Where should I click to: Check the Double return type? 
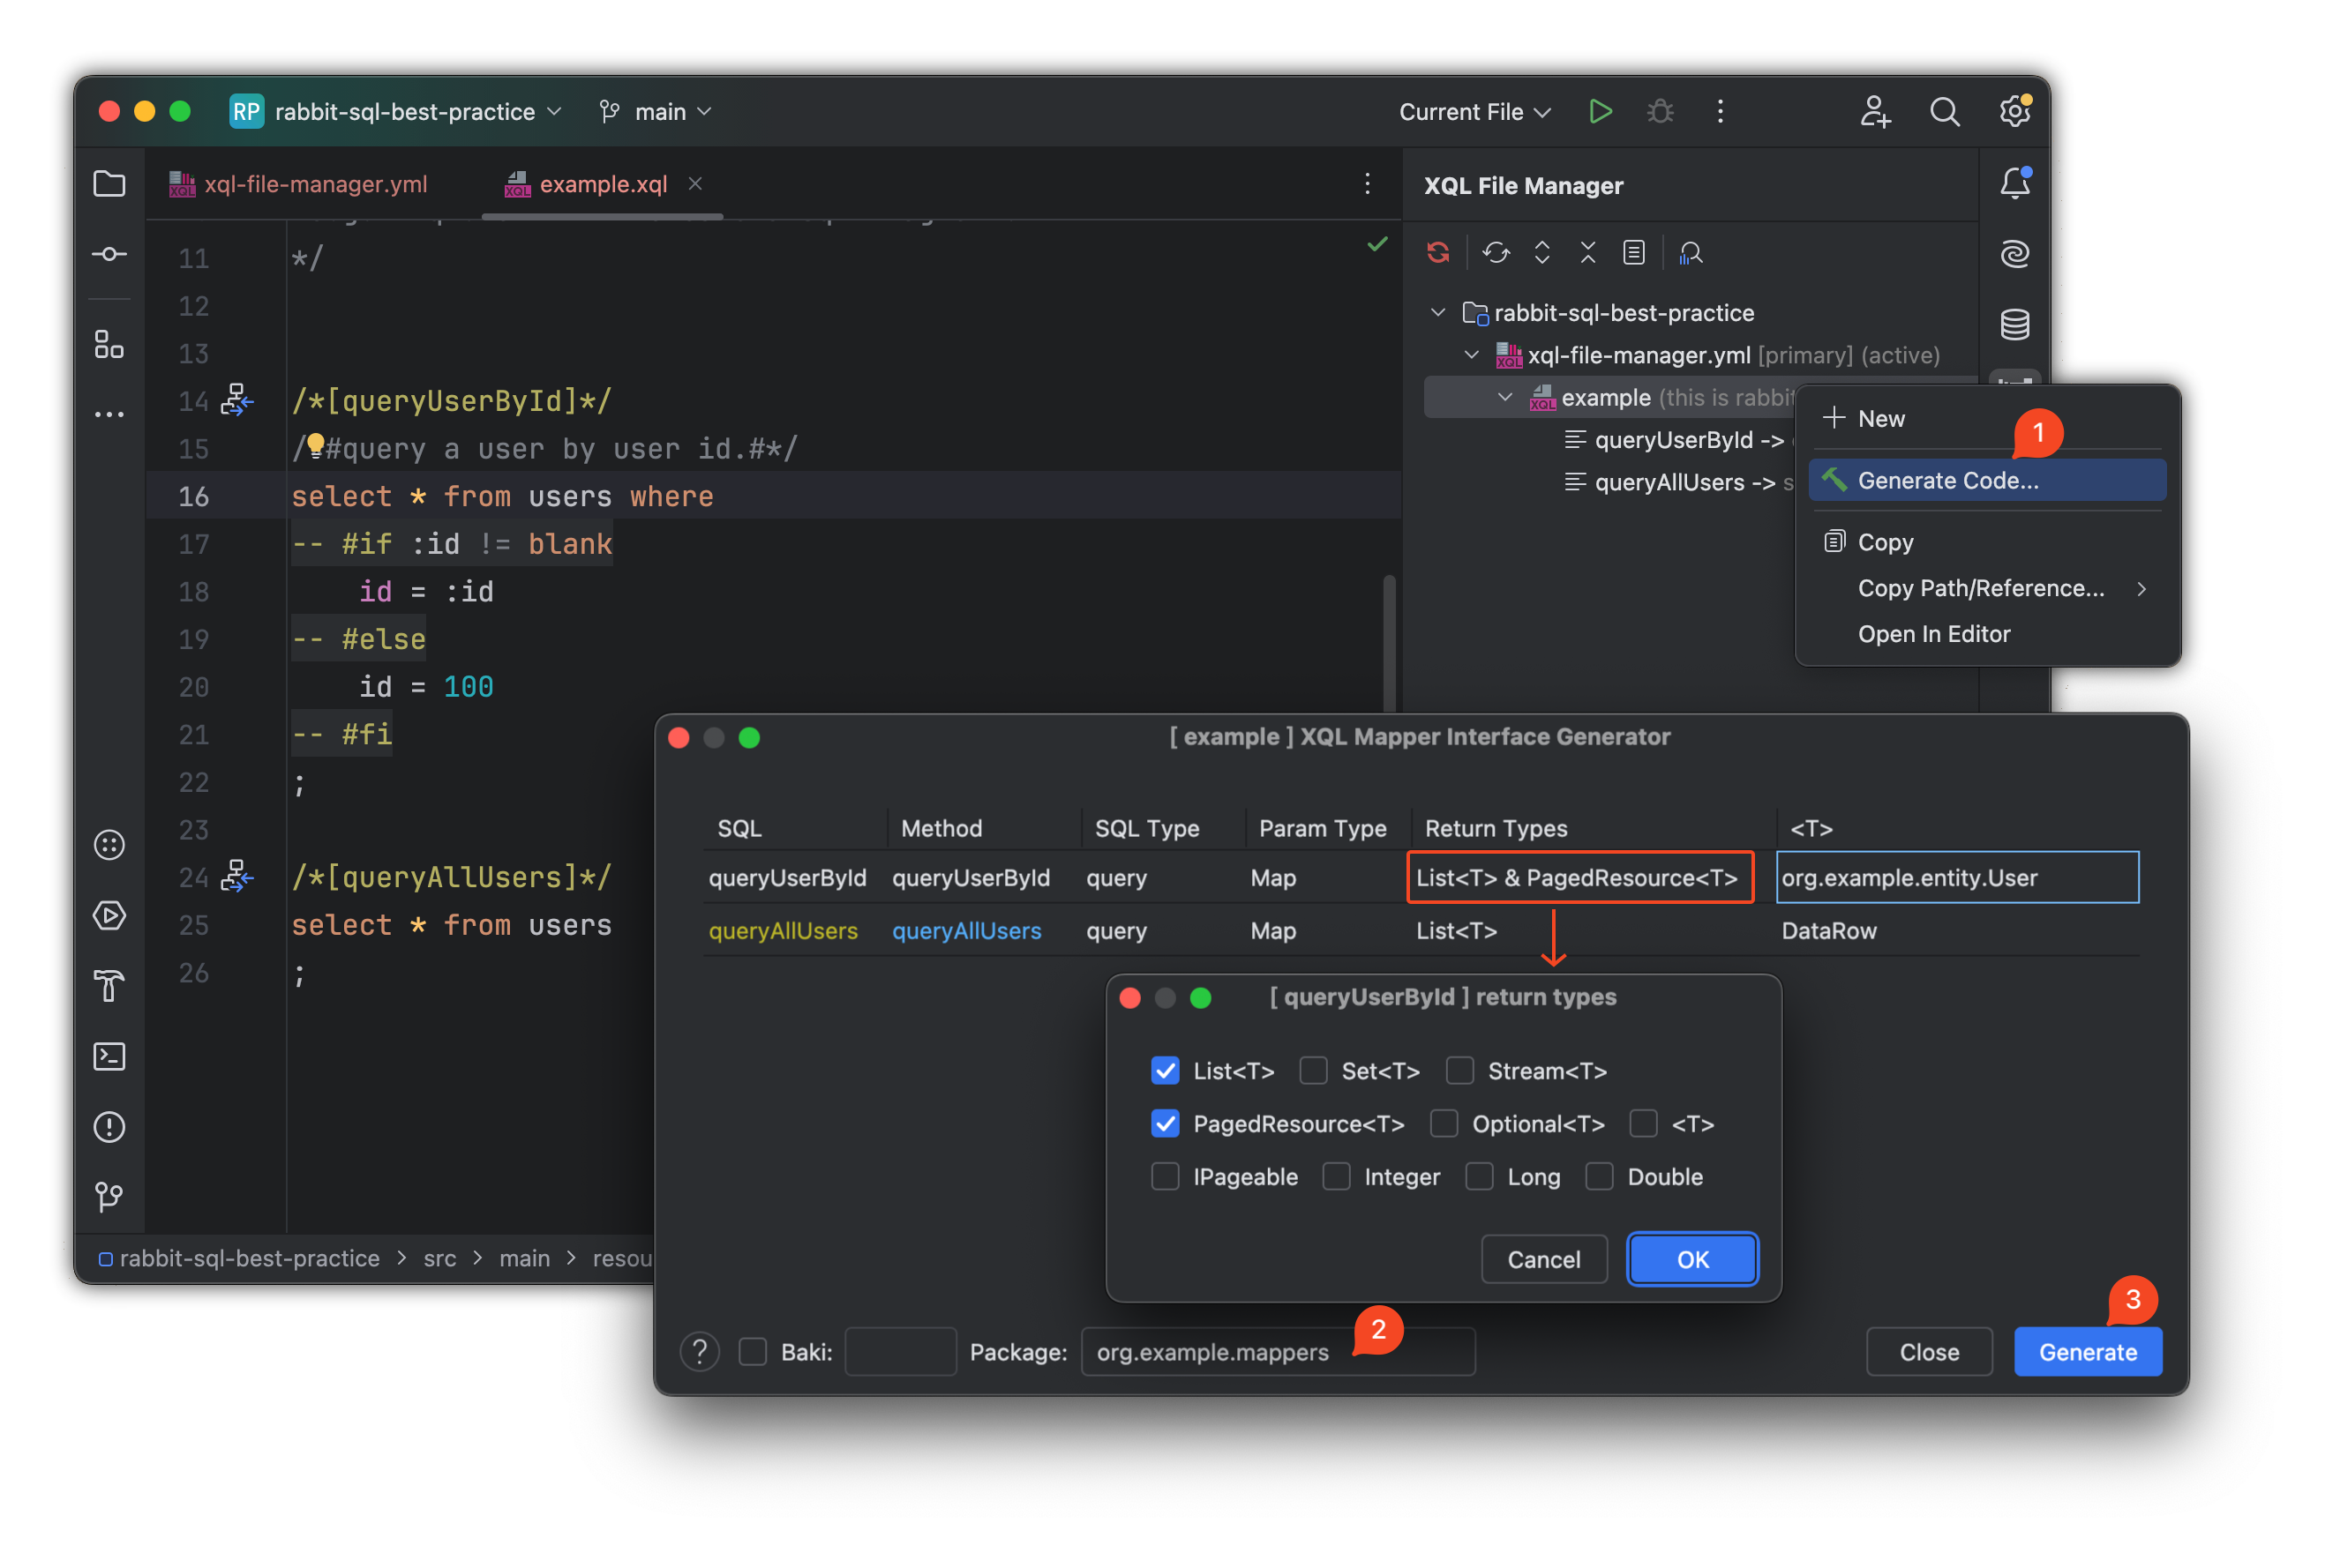point(1599,1176)
